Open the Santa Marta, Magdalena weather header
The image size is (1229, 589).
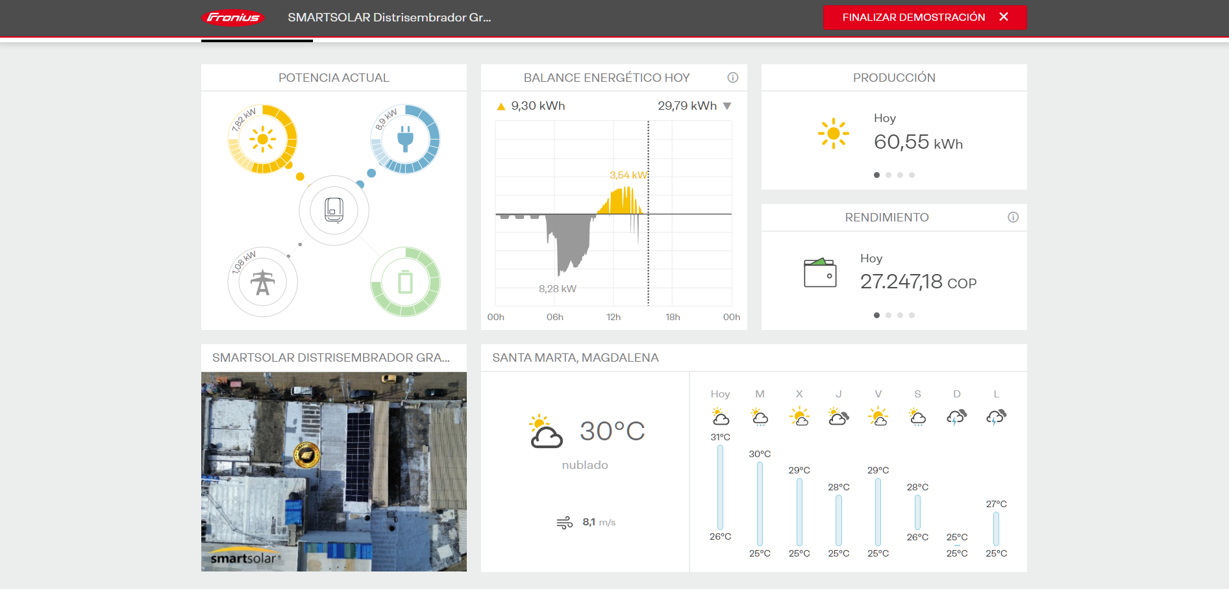point(575,358)
